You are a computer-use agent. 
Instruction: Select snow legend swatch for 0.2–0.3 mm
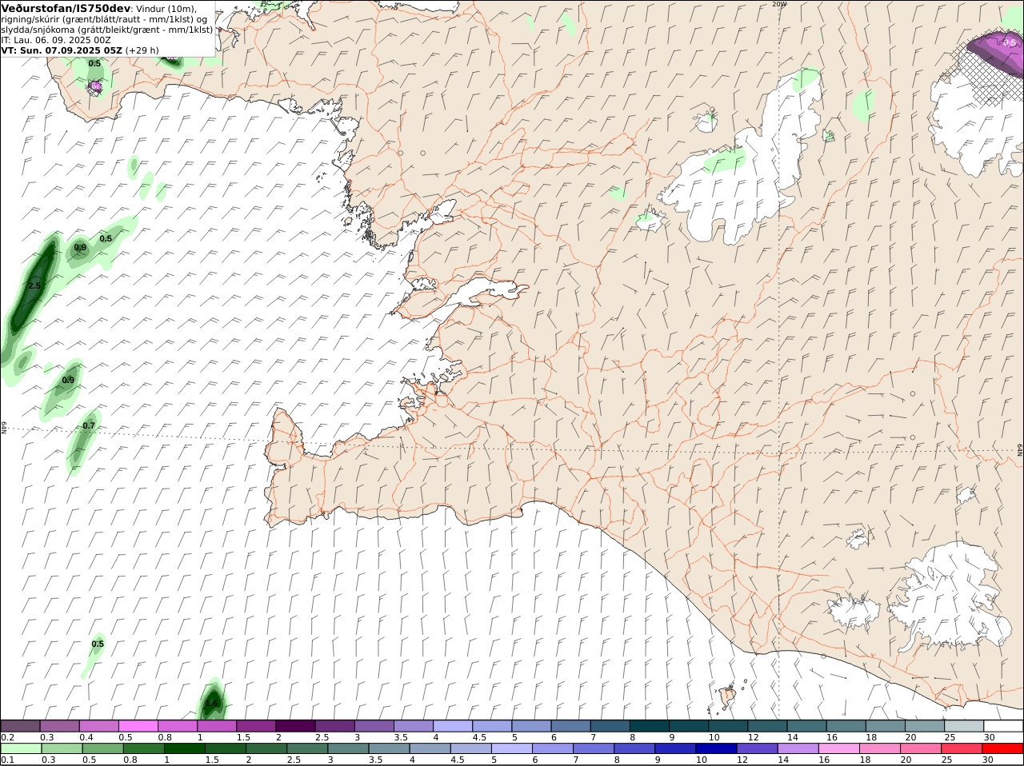coord(21,725)
